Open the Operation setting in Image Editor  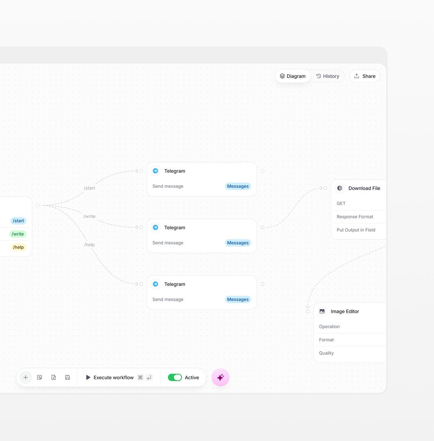click(329, 326)
